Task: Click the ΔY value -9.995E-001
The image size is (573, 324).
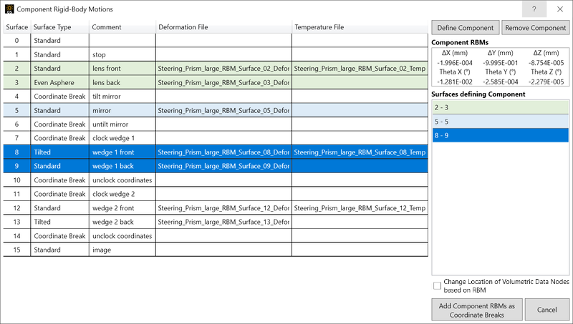Action: point(500,63)
